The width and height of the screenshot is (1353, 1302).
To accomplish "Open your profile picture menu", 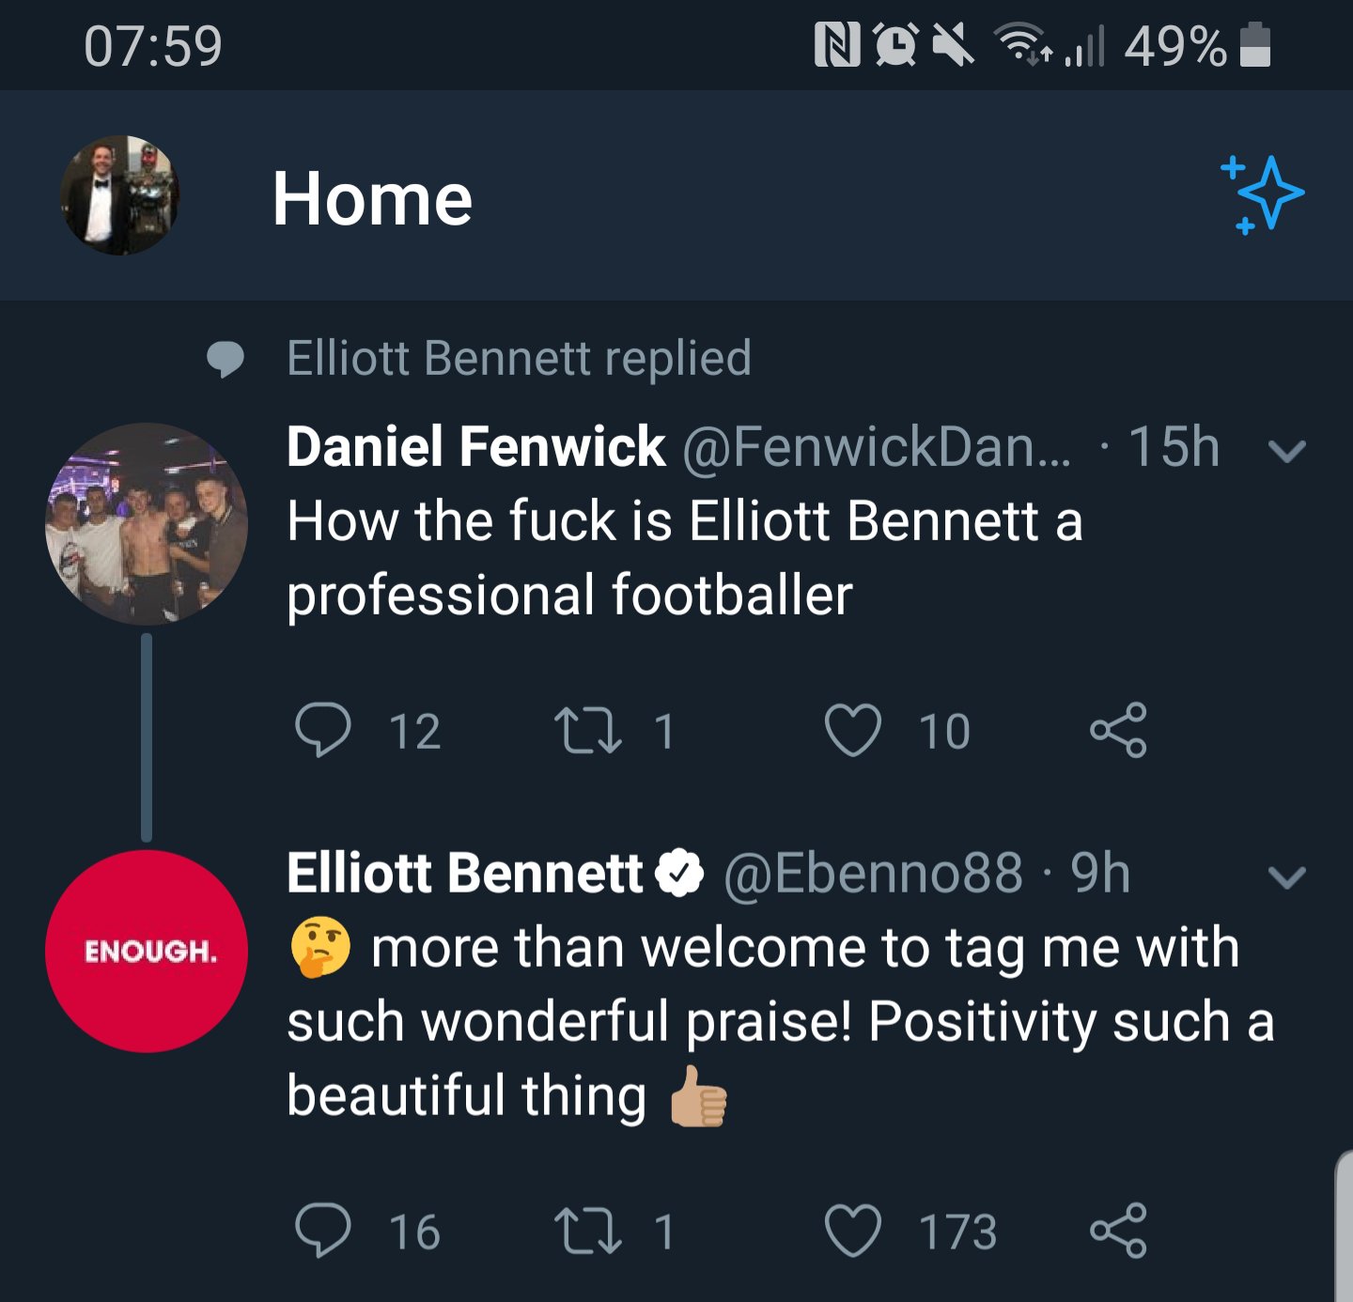I will point(119,195).
